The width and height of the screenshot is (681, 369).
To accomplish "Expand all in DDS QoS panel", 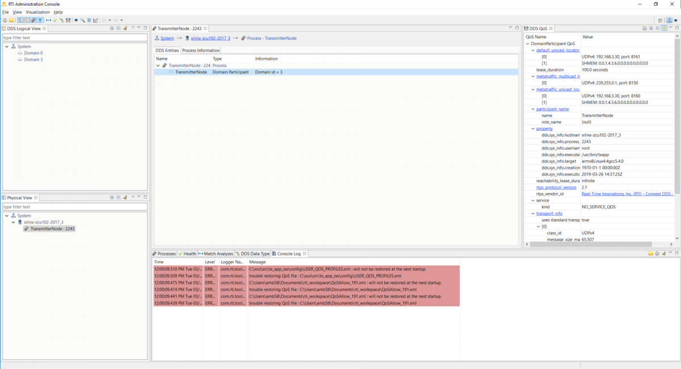I will click(651, 28).
